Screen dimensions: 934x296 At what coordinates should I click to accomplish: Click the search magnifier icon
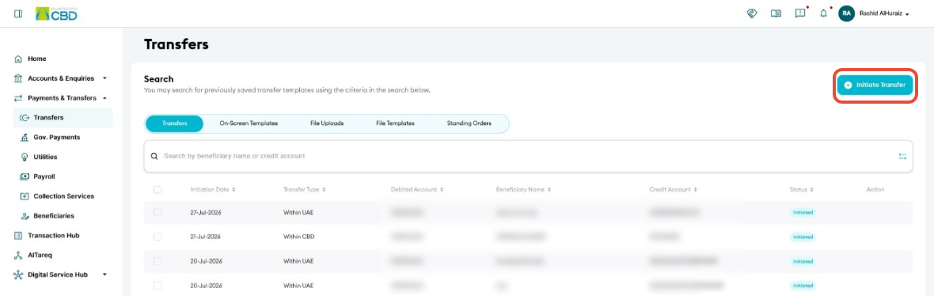click(154, 156)
